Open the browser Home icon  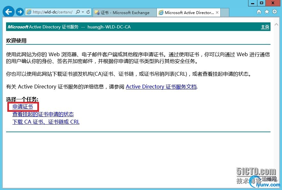259,12
